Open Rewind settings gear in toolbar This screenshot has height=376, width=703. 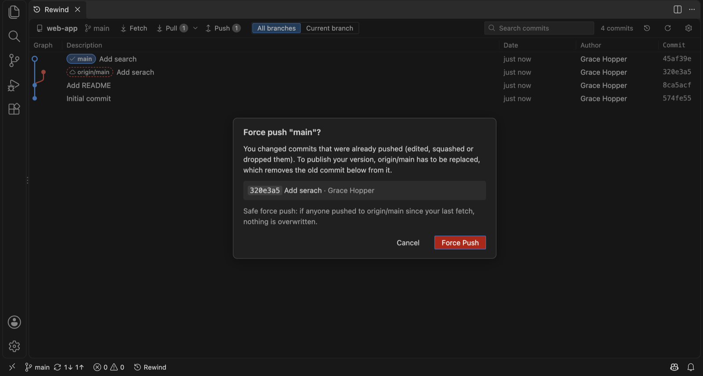coord(689,28)
